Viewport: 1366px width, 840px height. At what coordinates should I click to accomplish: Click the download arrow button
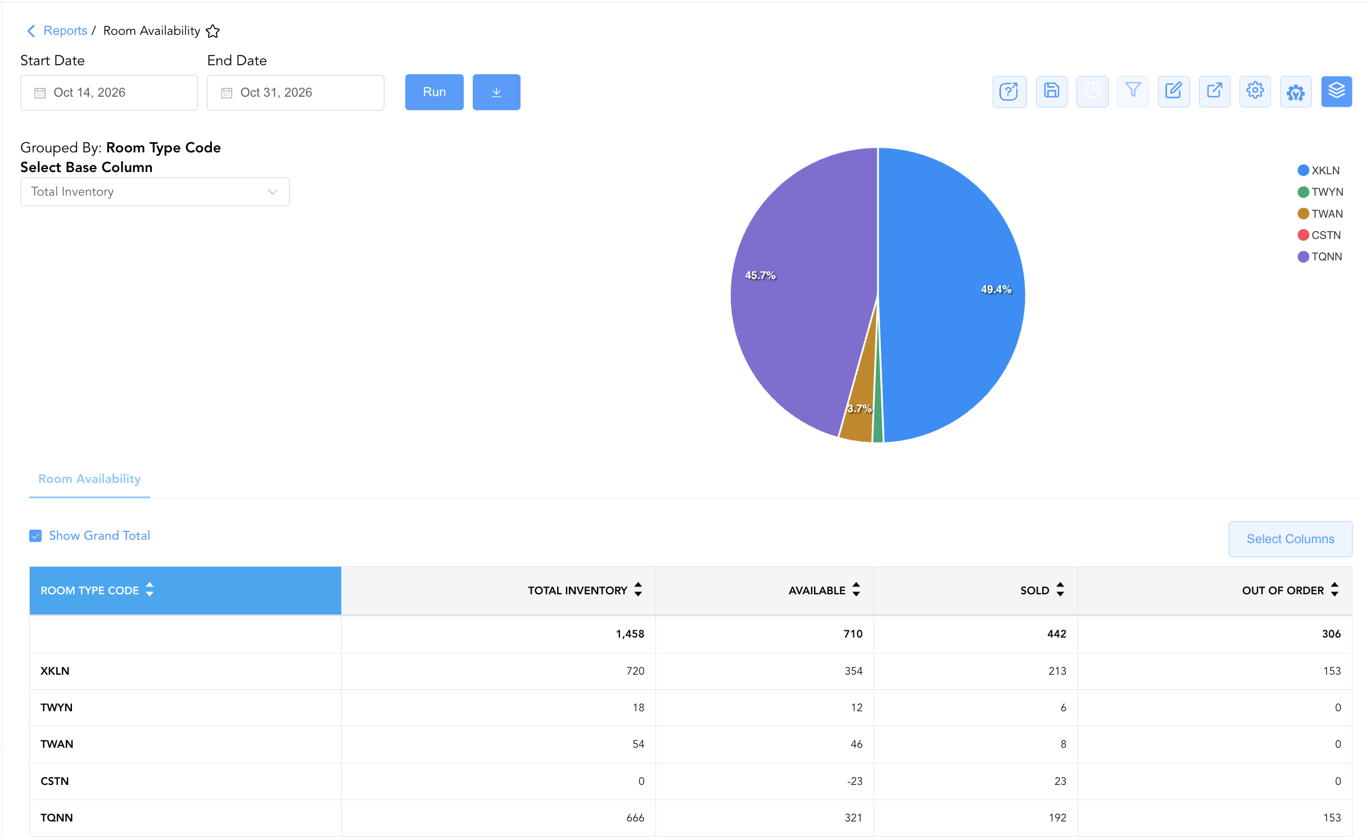click(x=496, y=92)
